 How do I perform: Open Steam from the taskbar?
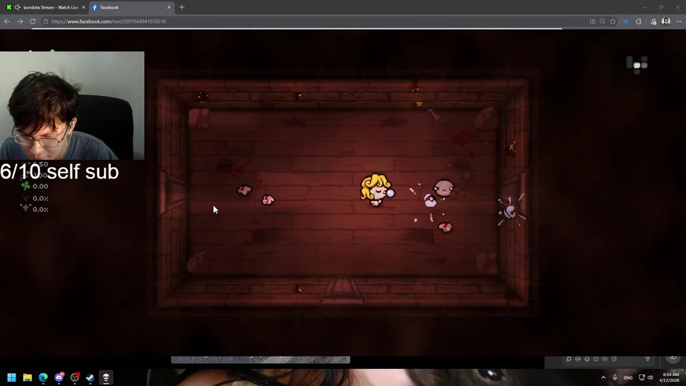[x=90, y=377]
